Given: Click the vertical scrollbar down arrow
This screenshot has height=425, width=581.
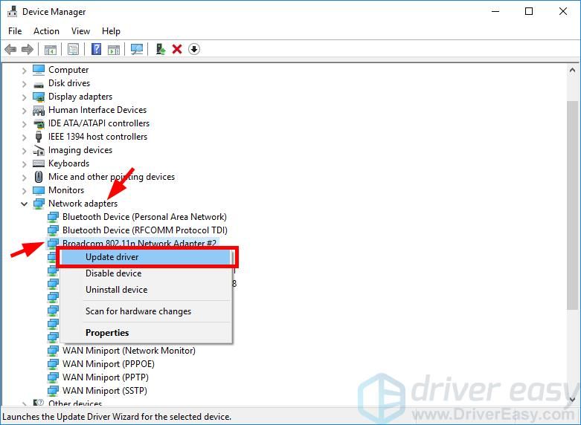Looking at the screenshot, I should coord(572,400).
